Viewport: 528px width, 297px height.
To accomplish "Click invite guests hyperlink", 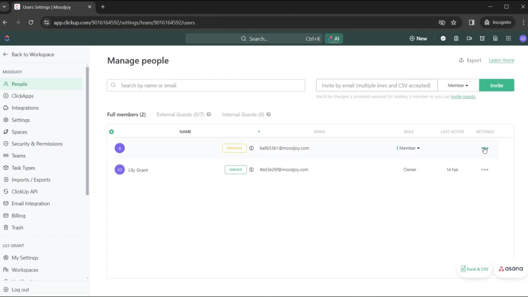I will (x=463, y=97).
